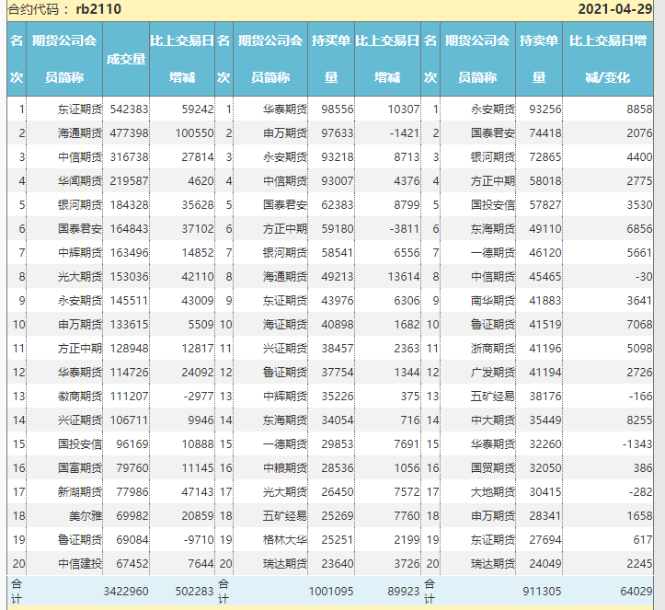Click the 持买单量 column header
665x610 pixels.
point(331,59)
